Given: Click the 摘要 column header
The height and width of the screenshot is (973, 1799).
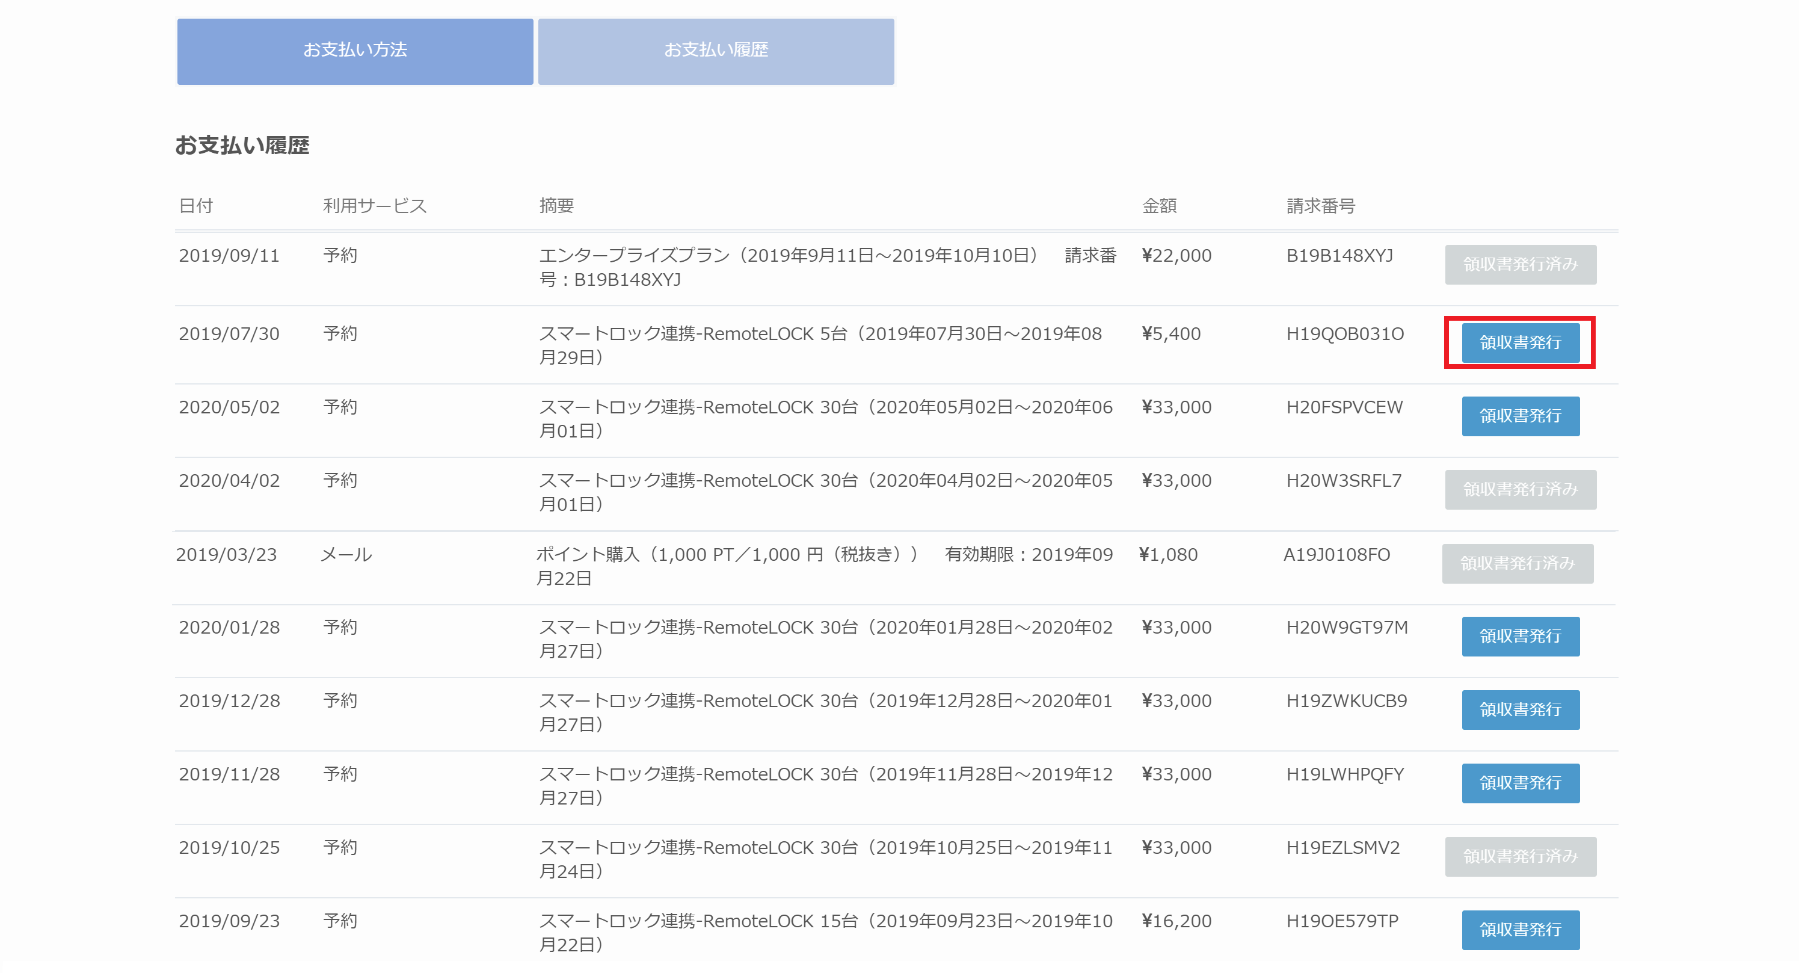Looking at the screenshot, I should (x=556, y=205).
